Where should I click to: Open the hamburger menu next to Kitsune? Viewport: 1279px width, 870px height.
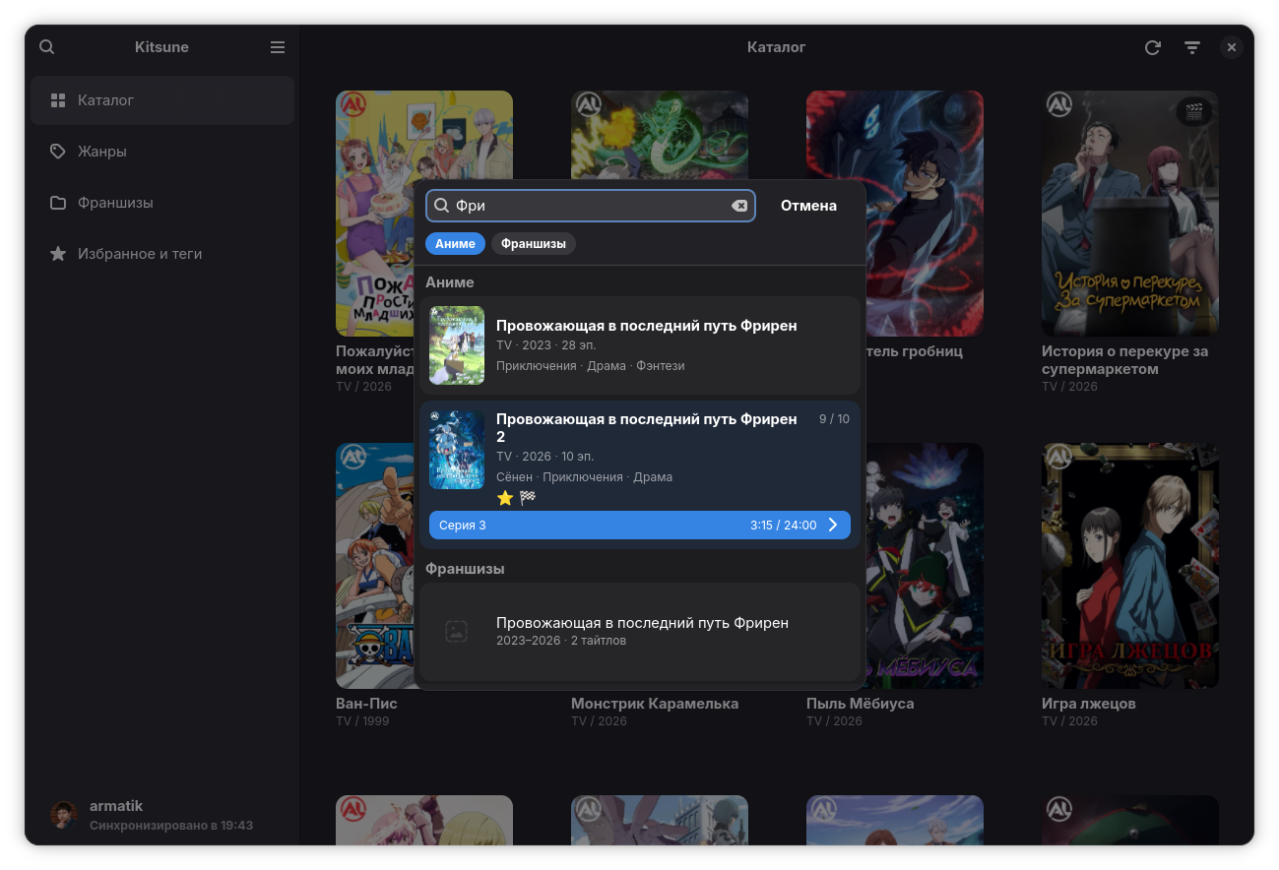click(x=278, y=47)
